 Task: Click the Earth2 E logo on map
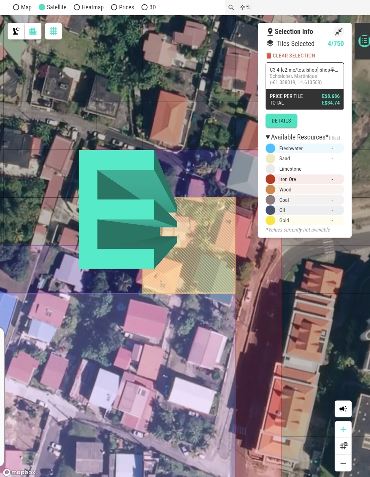click(128, 209)
